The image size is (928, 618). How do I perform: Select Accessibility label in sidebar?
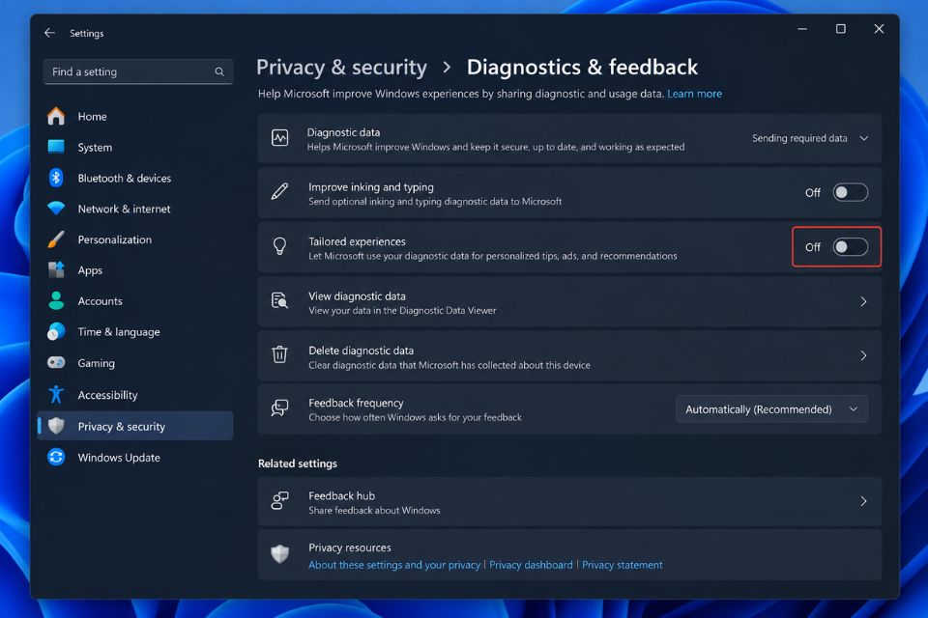[x=107, y=395]
